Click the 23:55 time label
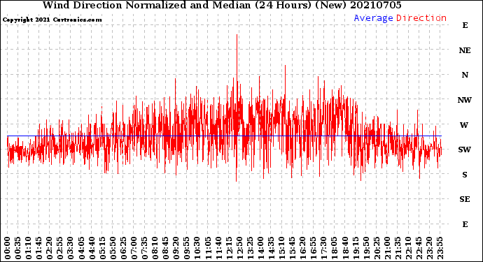Screen dimensions: 483x262 pos(440,248)
